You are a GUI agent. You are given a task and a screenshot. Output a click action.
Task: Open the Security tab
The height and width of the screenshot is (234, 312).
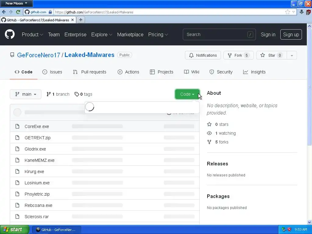(221, 72)
